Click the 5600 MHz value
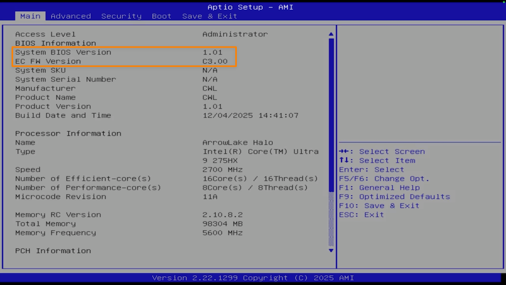This screenshot has width=506, height=285. coord(222,233)
